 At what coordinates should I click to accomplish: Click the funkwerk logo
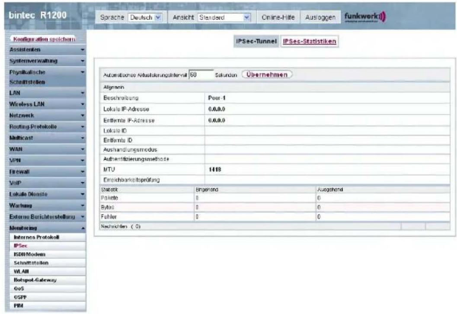[365, 17]
